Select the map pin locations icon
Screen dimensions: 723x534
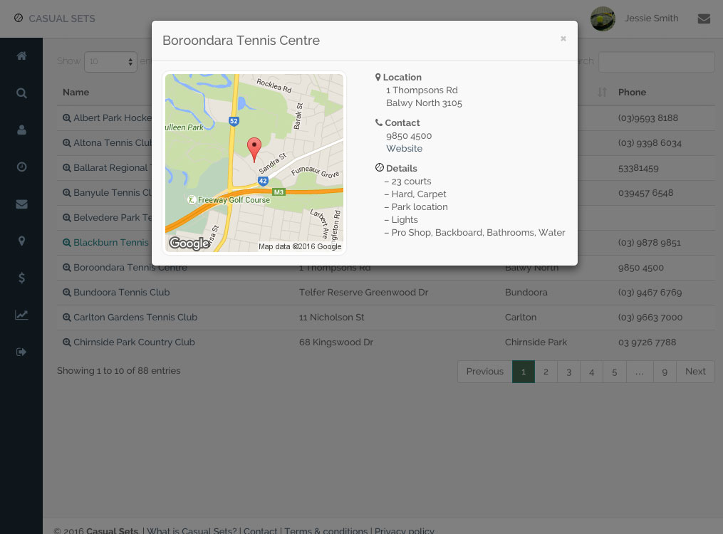coord(21,241)
